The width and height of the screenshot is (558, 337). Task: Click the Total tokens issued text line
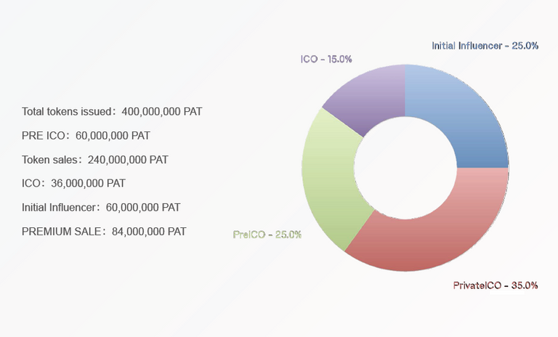[x=112, y=112]
